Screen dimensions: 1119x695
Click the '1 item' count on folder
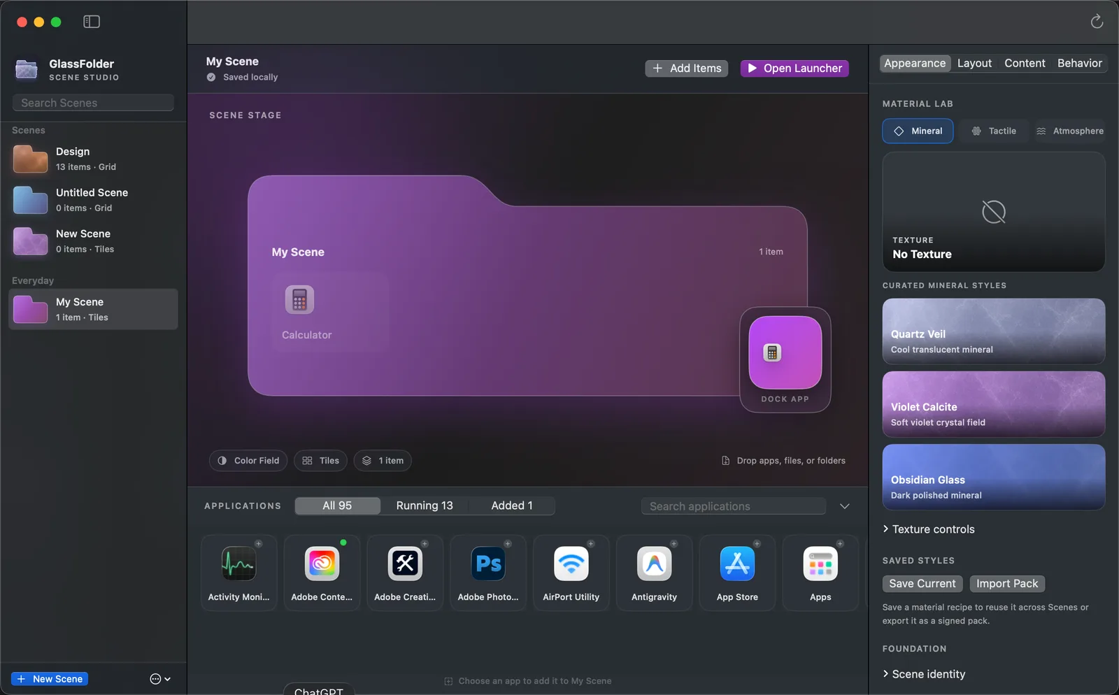coord(771,252)
